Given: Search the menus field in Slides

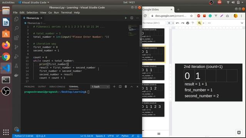Looking at the screenshot, I should (x=154, y=23).
